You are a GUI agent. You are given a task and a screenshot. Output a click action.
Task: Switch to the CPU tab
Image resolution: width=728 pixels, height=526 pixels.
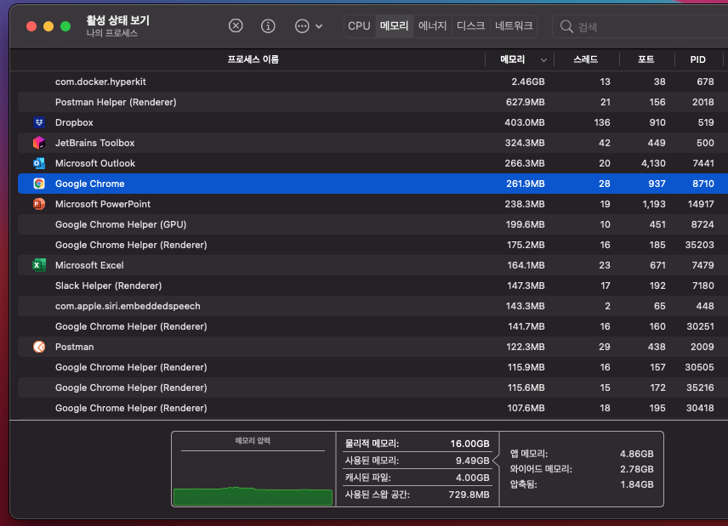point(360,26)
